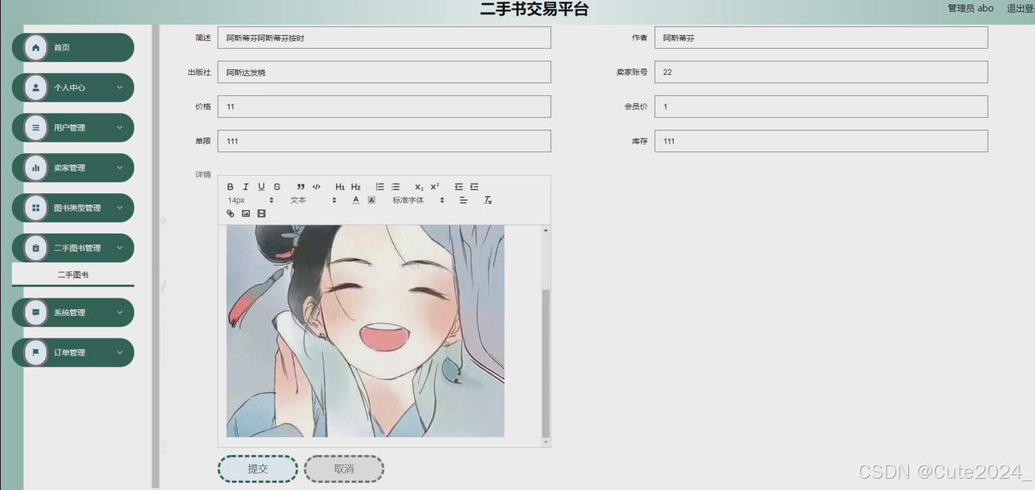Click the person icon beside 个人中心
Image resolution: width=1035 pixels, height=490 pixels.
36,87
